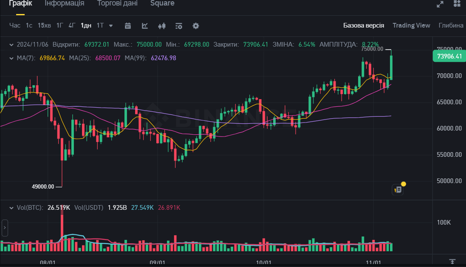Expand the left sidebar panel arrow
The height and width of the screenshot is (267, 466).
click(x=4, y=228)
